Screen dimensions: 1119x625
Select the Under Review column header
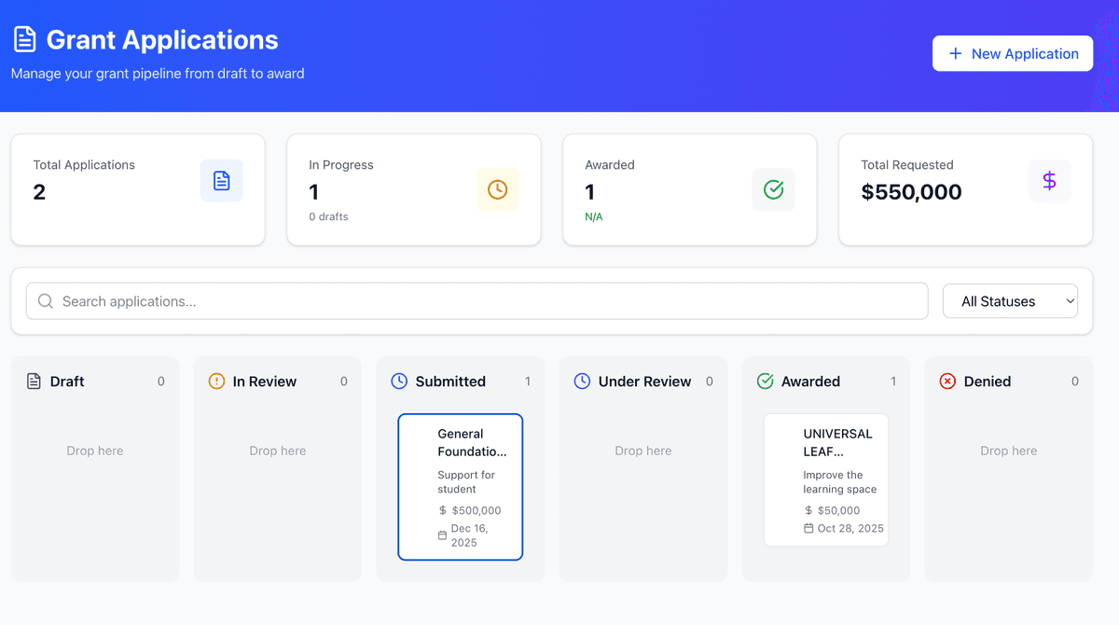click(x=644, y=382)
